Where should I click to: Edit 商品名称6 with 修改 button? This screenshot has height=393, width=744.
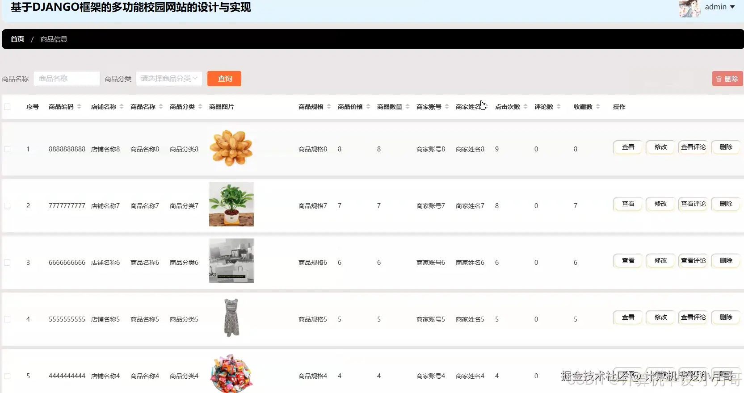[661, 260]
